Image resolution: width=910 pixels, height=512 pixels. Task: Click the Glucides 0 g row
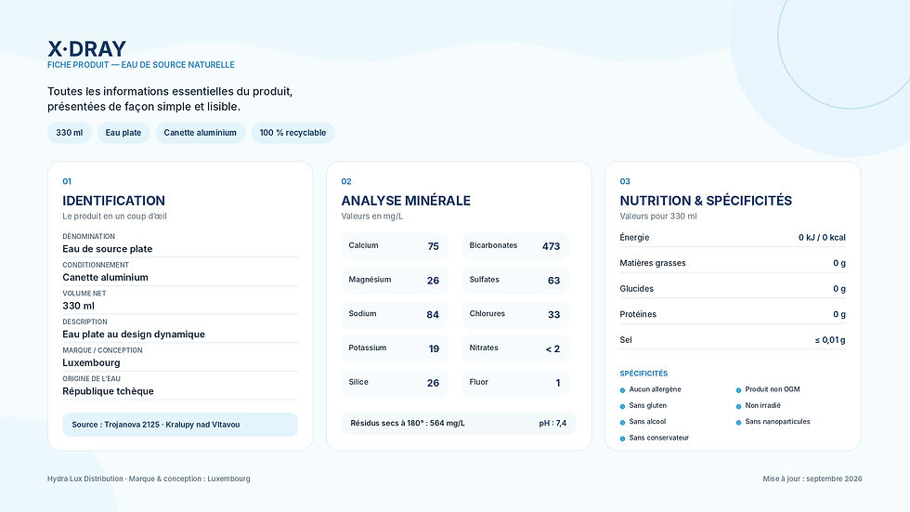pyautogui.click(x=733, y=288)
